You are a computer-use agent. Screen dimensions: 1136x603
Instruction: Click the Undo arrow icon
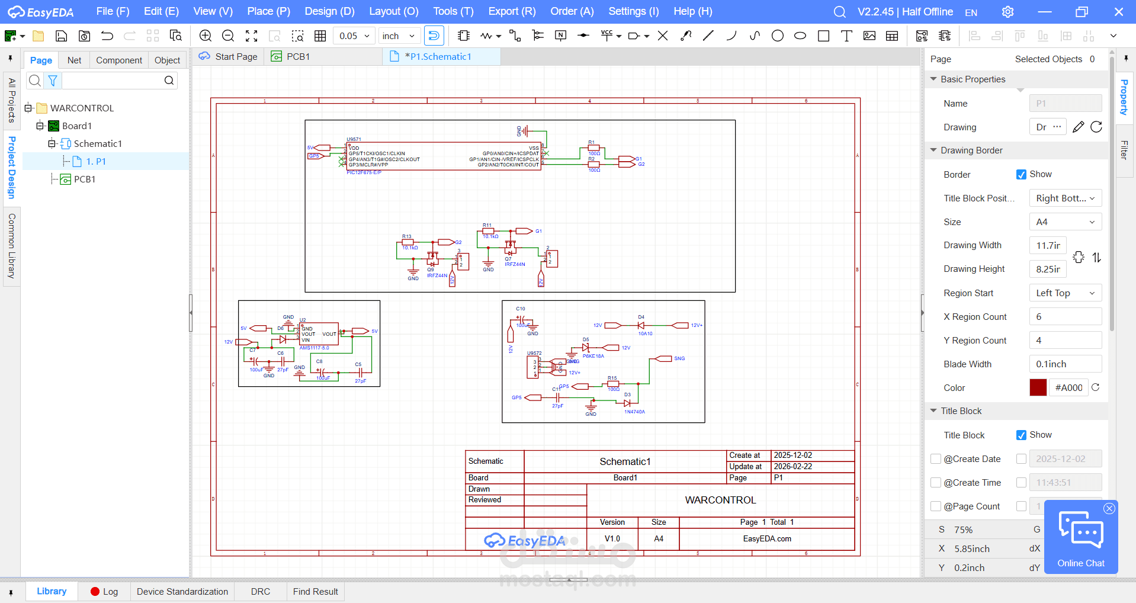(x=107, y=36)
